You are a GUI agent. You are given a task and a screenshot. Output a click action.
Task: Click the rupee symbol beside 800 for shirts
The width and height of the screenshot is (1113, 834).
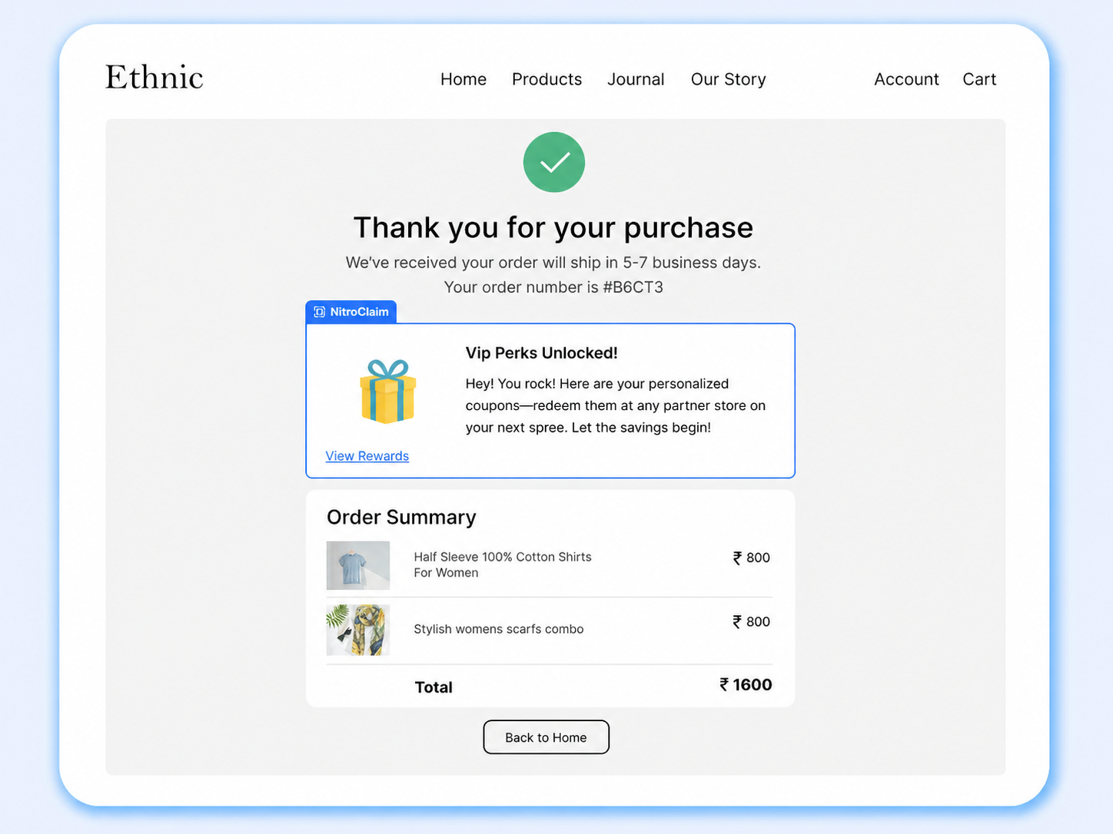[737, 558]
